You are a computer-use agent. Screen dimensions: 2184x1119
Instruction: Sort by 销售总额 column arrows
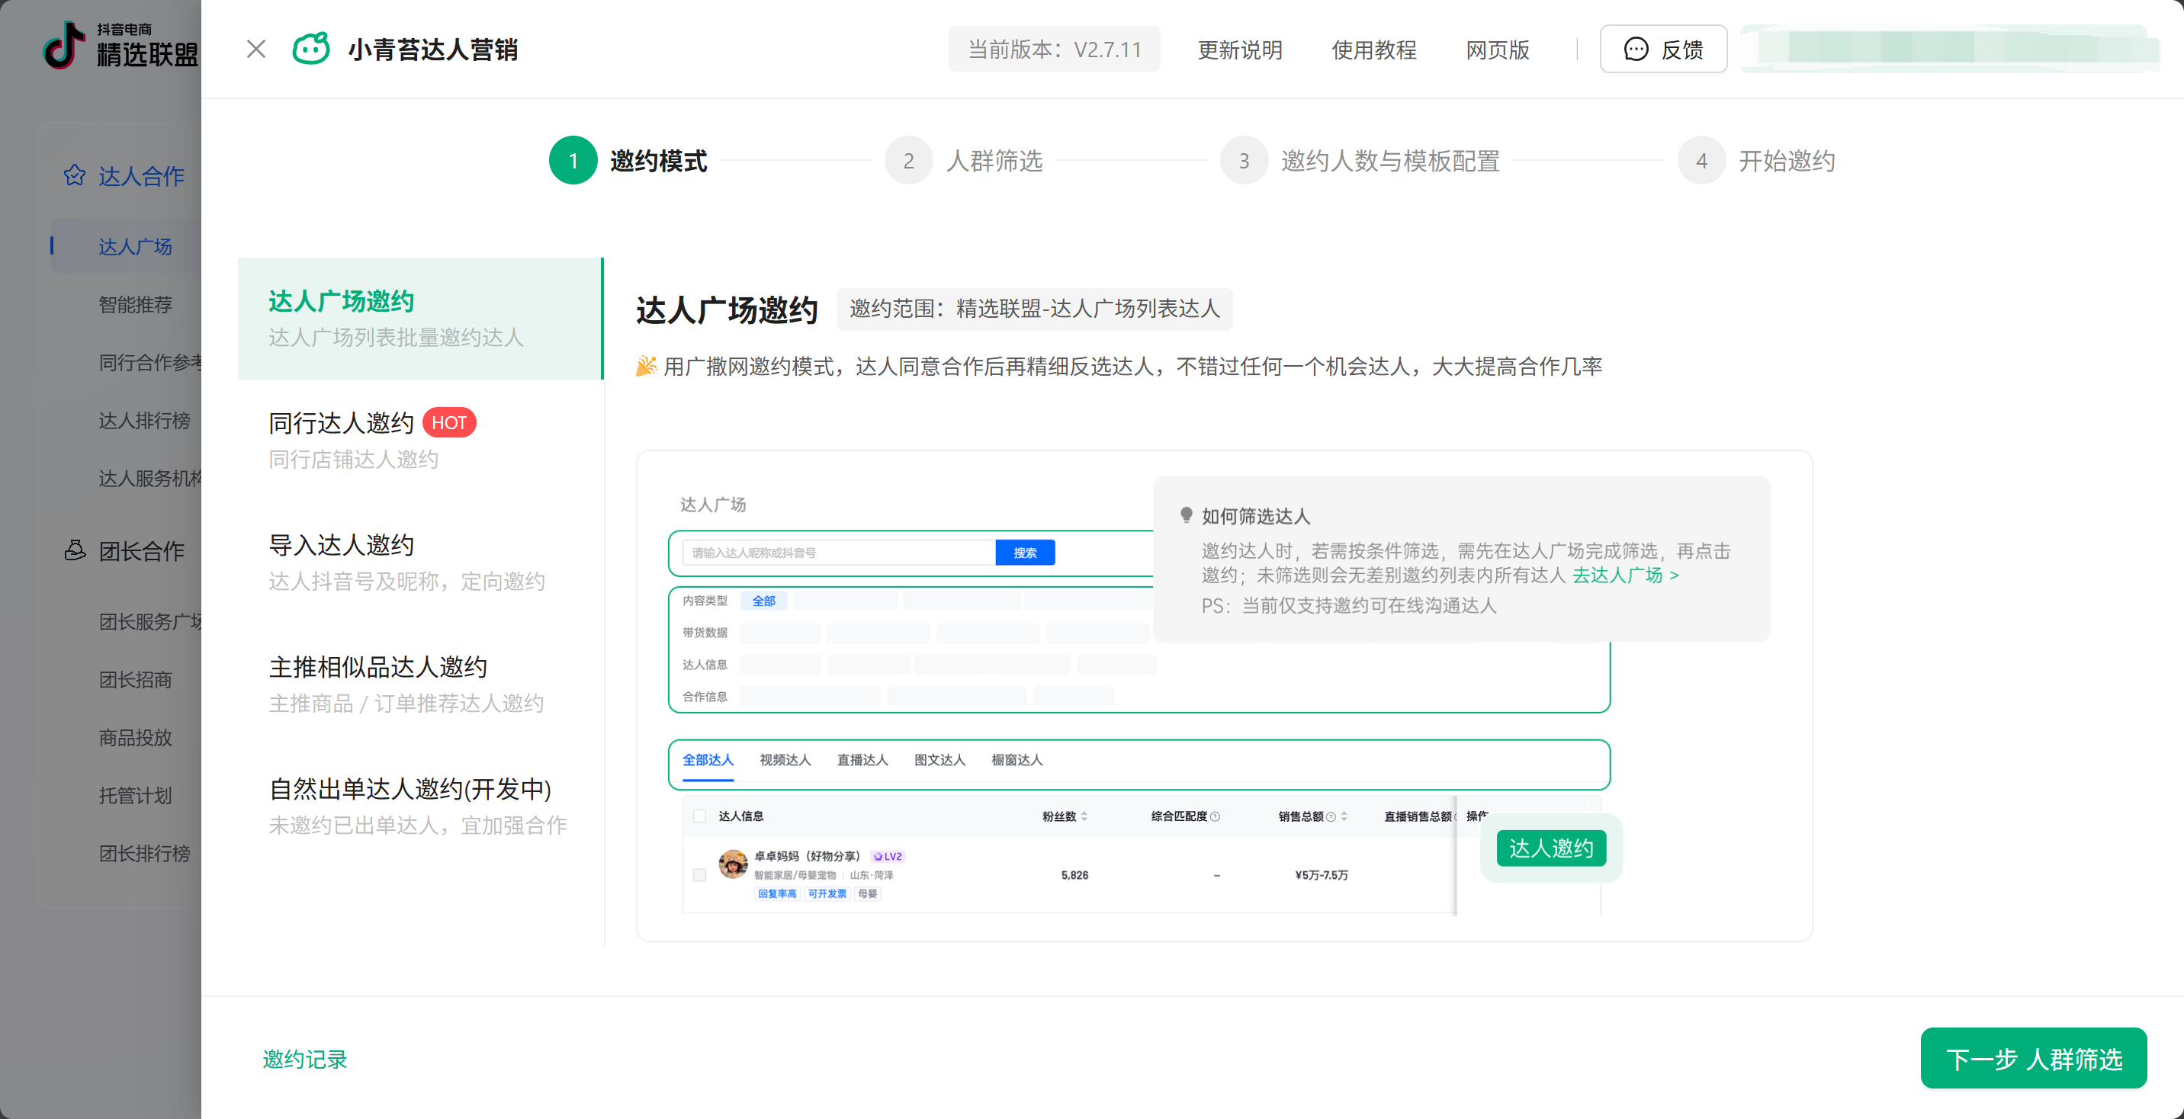(x=1344, y=816)
